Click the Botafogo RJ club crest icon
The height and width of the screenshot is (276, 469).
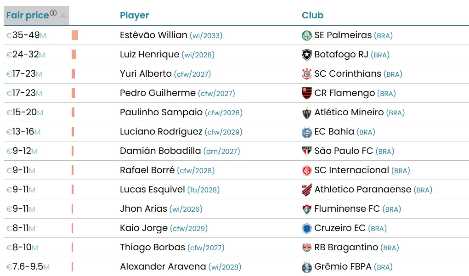[x=306, y=55]
